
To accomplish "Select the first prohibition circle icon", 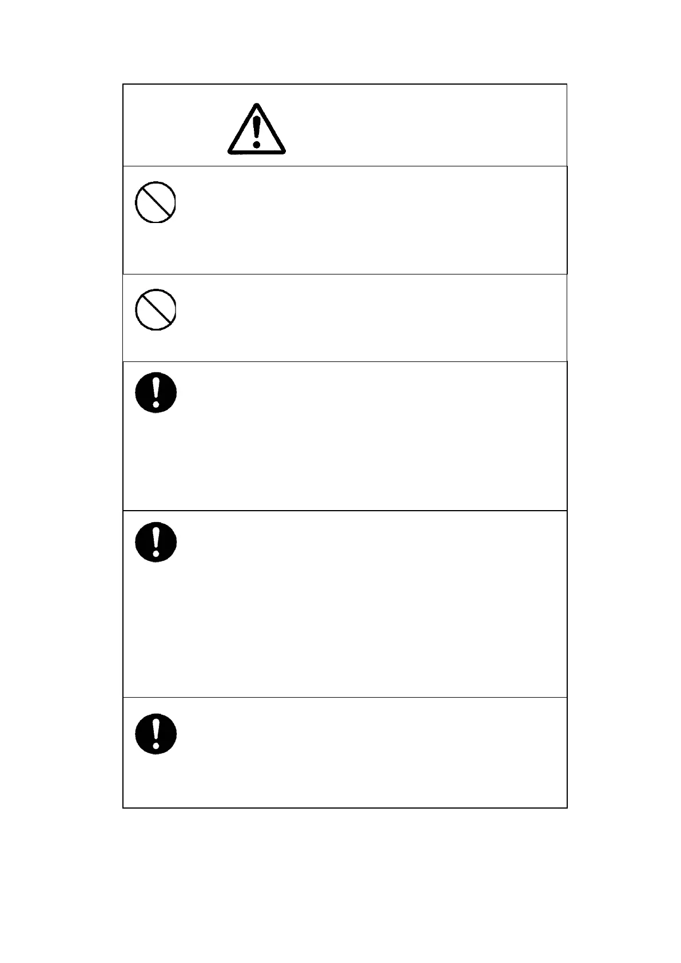I will pyautogui.click(x=156, y=202).
